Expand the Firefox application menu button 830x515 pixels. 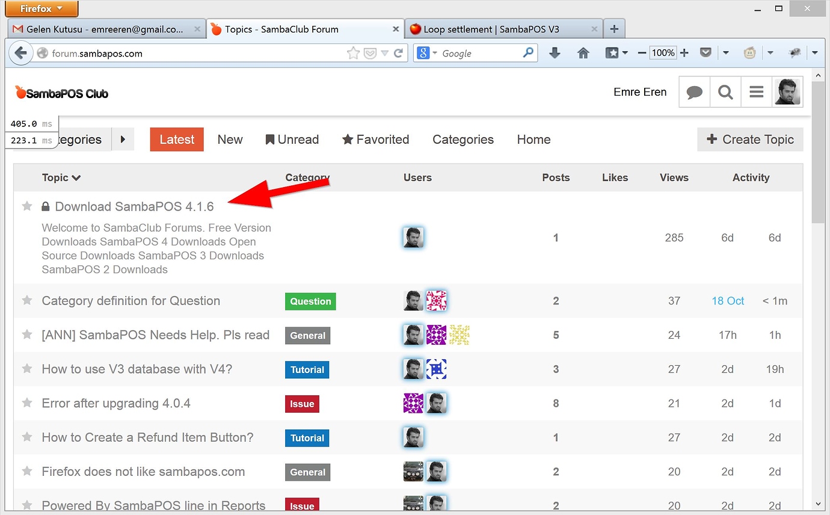(x=41, y=8)
